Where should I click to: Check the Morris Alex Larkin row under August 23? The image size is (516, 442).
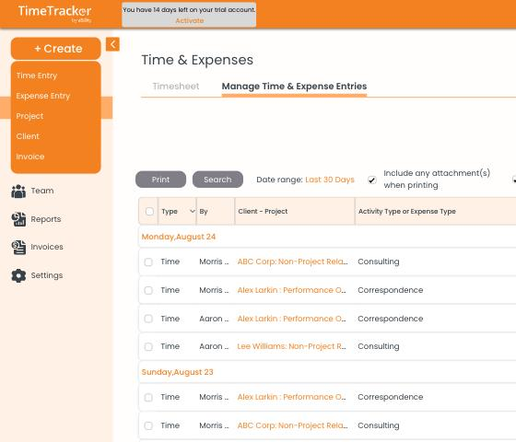pos(148,397)
